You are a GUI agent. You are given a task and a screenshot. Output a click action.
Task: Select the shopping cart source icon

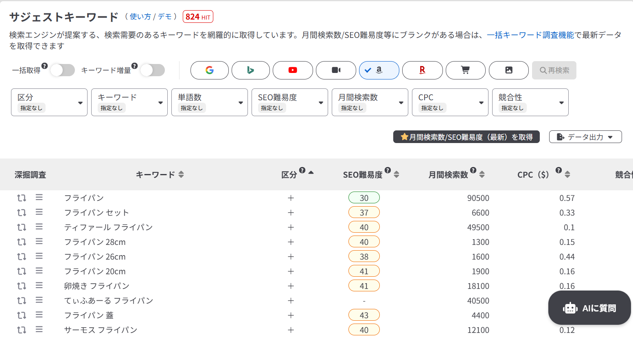pyautogui.click(x=465, y=70)
